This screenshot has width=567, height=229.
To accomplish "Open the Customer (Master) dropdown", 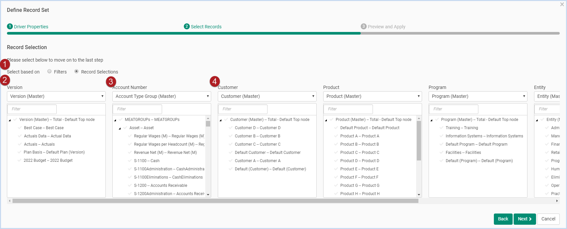I will 267,96.
